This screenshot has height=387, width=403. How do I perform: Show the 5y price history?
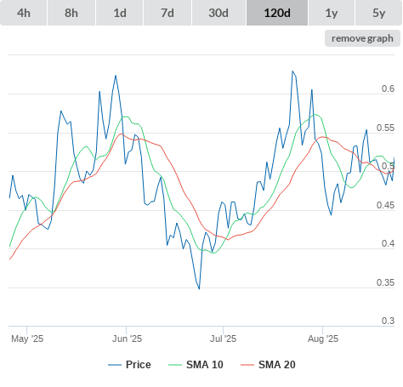click(x=379, y=13)
